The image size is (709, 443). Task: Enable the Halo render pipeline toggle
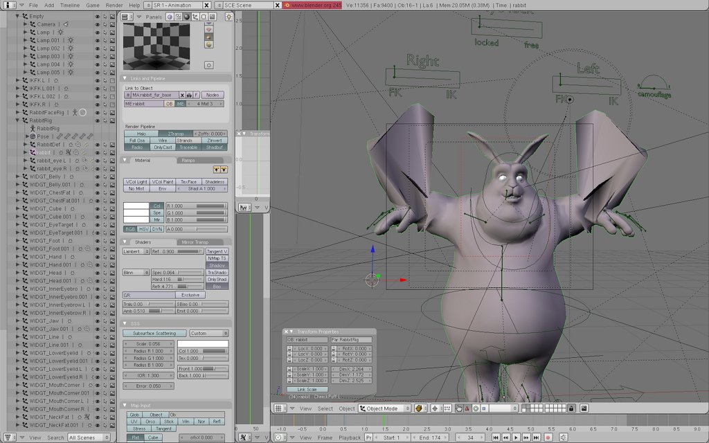point(141,134)
